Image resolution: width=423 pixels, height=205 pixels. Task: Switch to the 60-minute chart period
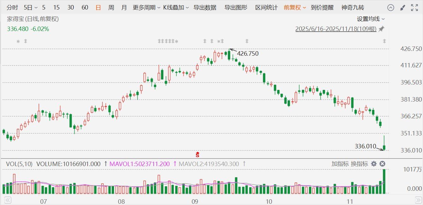85,7
